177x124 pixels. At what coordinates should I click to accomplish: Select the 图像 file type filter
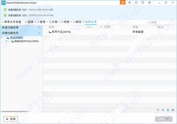point(29,22)
